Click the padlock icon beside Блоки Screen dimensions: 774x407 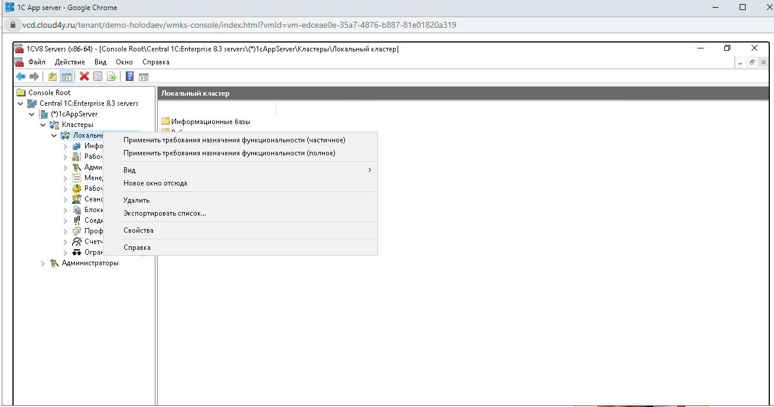coord(77,210)
